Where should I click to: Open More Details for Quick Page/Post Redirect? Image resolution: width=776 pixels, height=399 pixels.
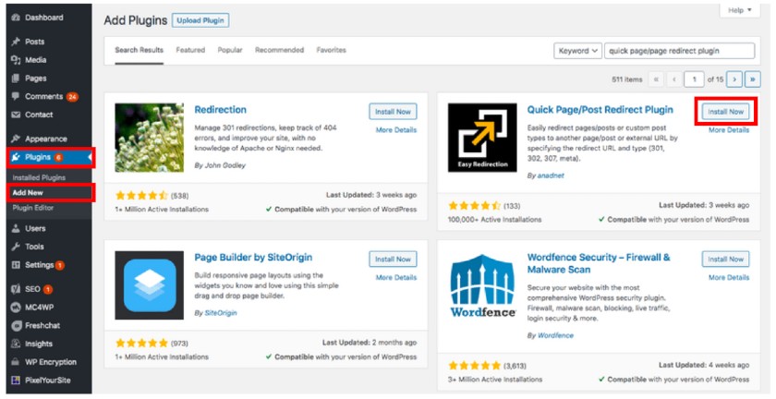(x=729, y=129)
